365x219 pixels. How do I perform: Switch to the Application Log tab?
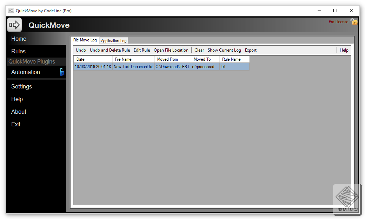[114, 40]
